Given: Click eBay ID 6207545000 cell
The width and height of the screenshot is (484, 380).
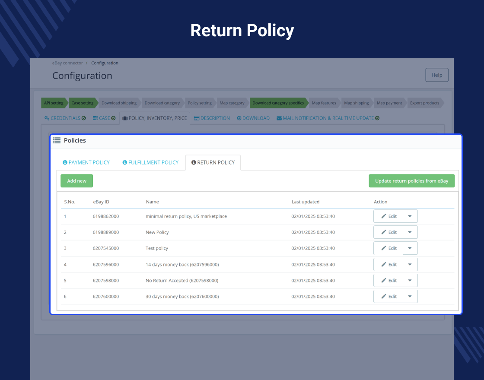Looking at the screenshot, I should (106, 248).
